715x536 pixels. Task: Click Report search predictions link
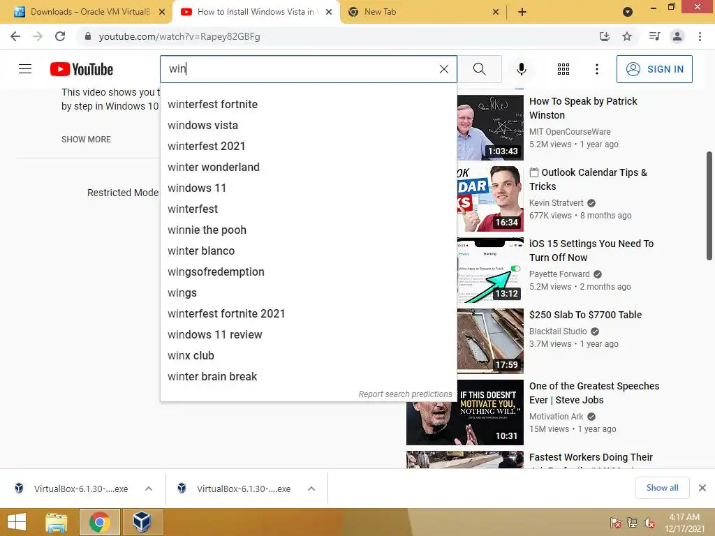click(x=405, y=394)
